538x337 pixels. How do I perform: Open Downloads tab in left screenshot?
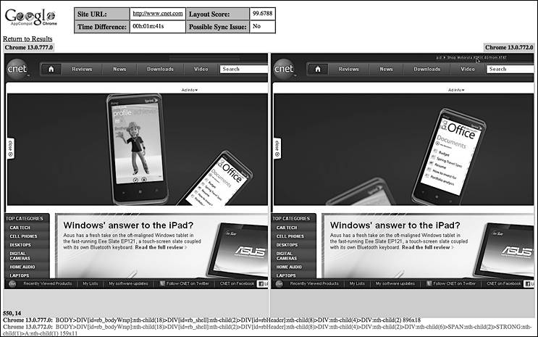[x=160, y=69]
